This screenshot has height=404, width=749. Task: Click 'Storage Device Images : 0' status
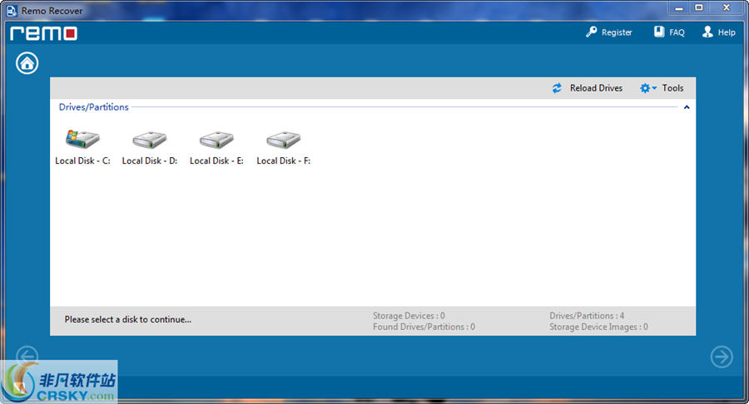(x=598, y=327)
